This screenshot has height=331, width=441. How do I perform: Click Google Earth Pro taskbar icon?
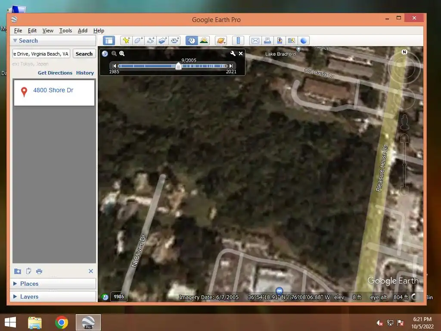(88, 322)
